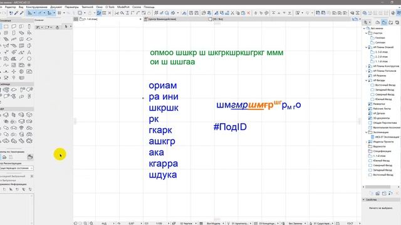Switch Navigator to View Map

(384, 22)
